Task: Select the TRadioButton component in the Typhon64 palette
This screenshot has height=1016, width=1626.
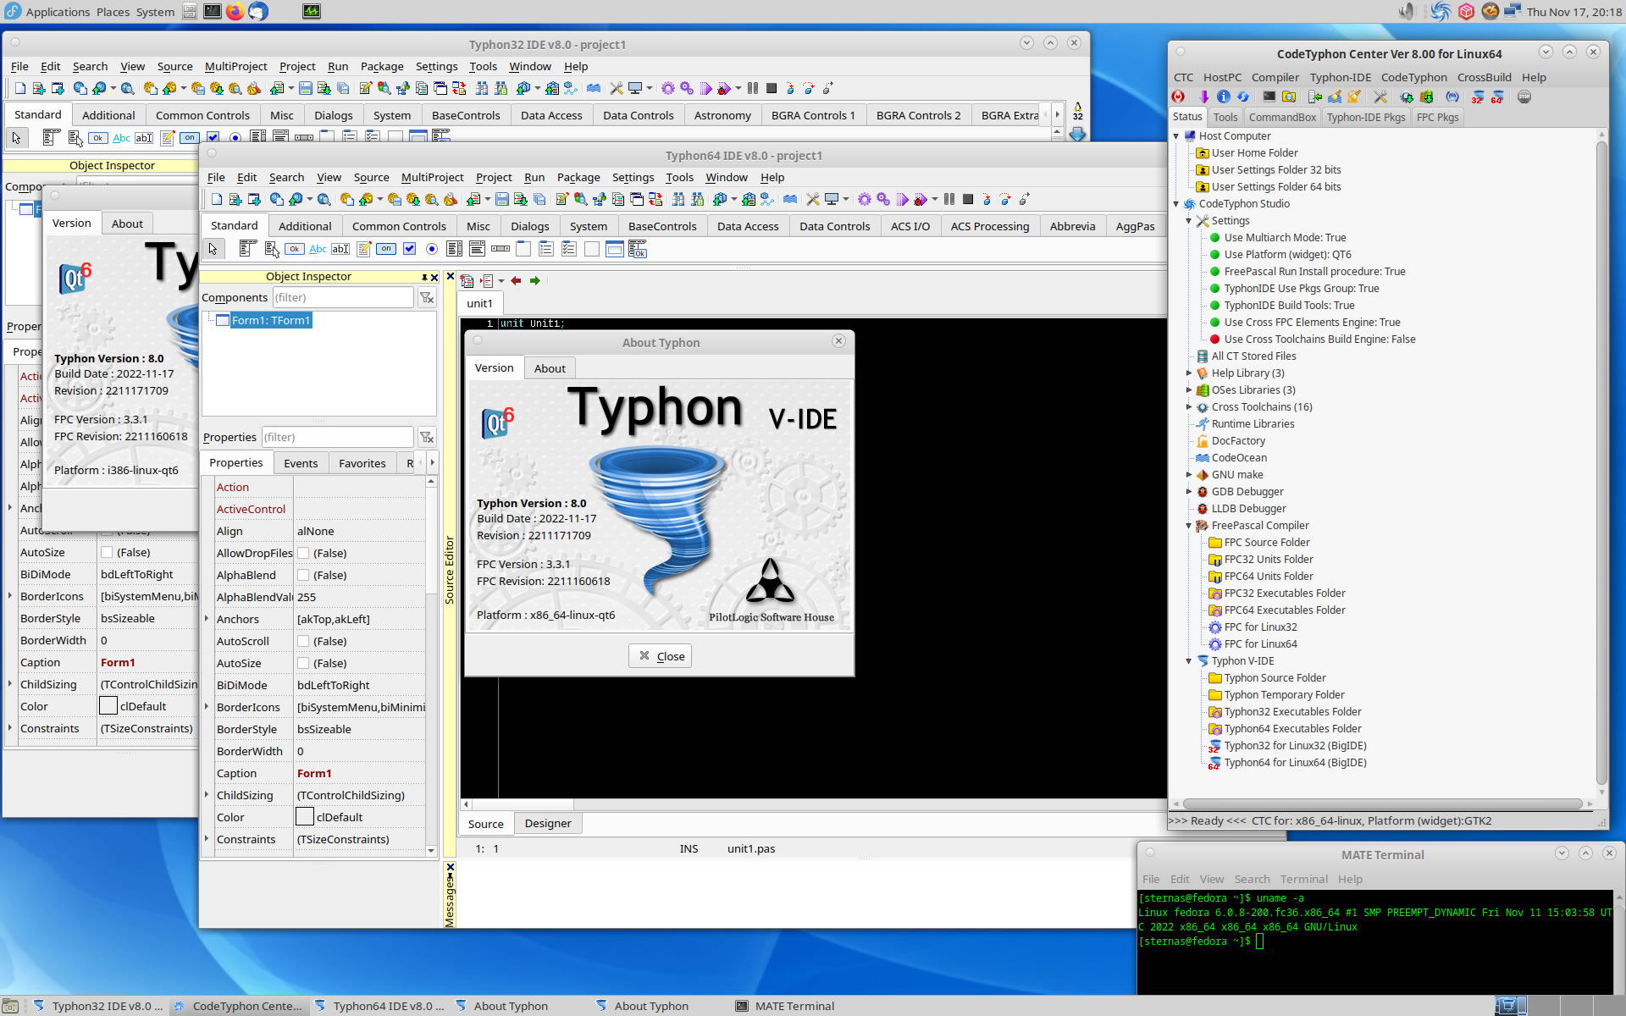Action: [x=431, y=248]
